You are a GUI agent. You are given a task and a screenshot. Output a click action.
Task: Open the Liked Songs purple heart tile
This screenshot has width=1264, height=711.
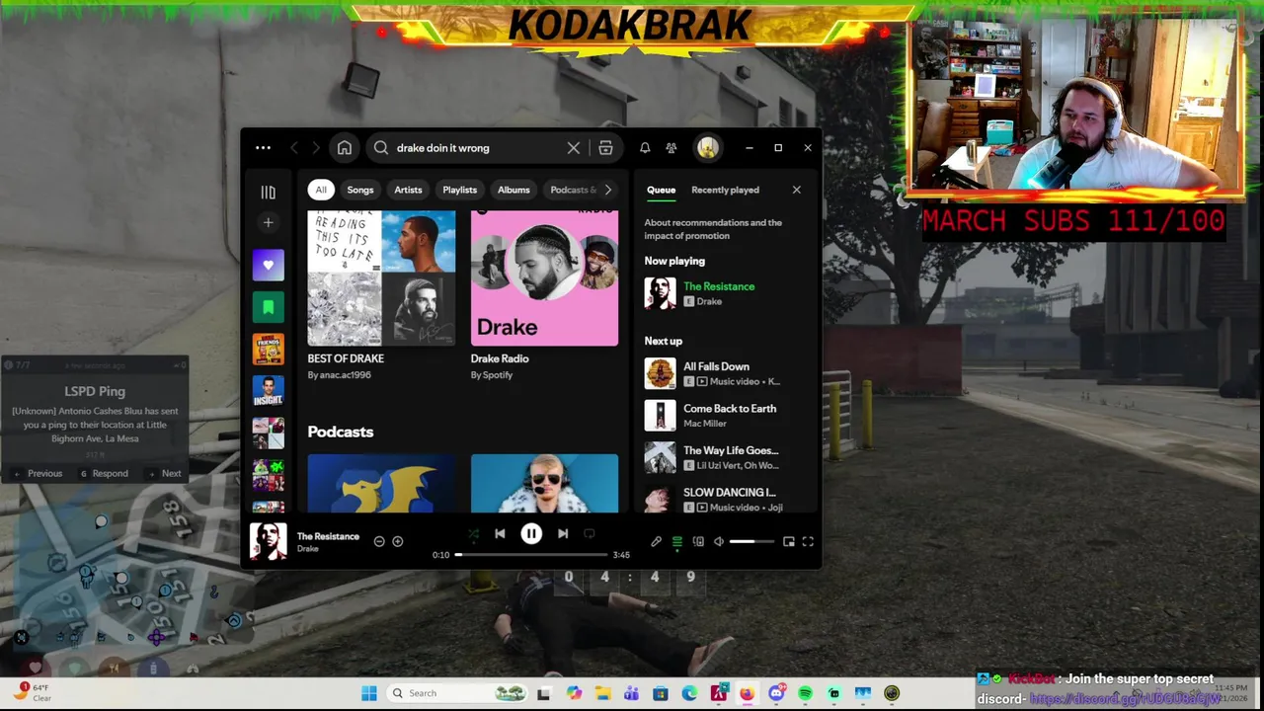[x=268, y=265]
